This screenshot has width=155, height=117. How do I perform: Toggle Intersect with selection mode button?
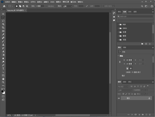click(x=27, y=6)
